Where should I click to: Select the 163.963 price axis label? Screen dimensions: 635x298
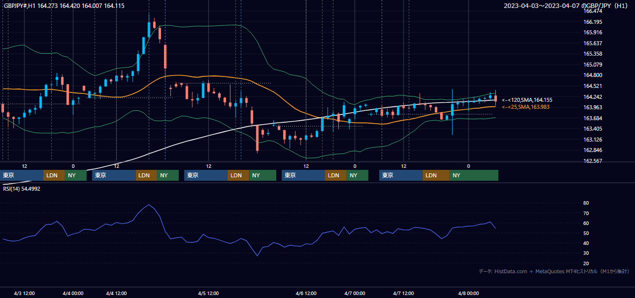(x=593, y=107)
